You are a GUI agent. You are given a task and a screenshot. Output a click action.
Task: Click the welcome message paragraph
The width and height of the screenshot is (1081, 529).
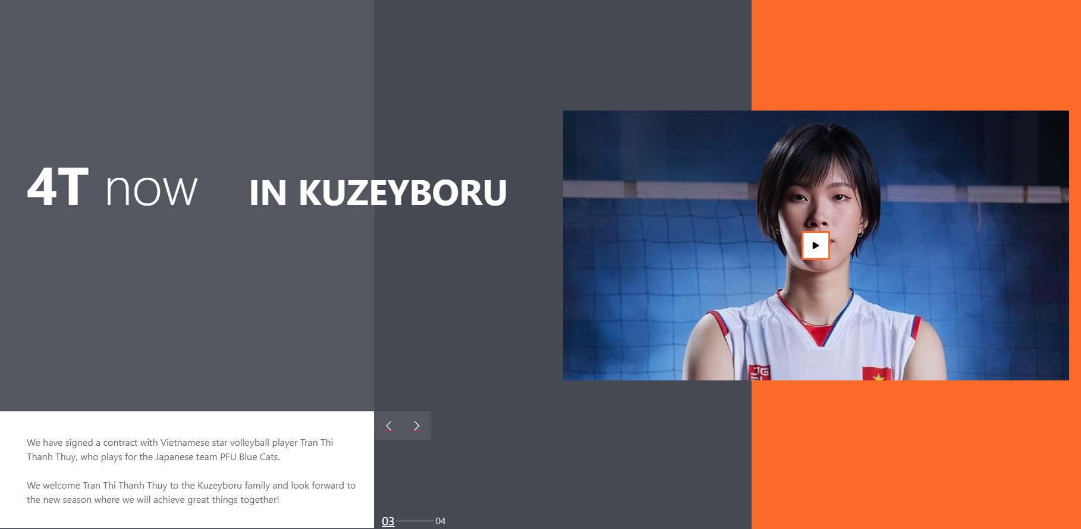[190, 493]
